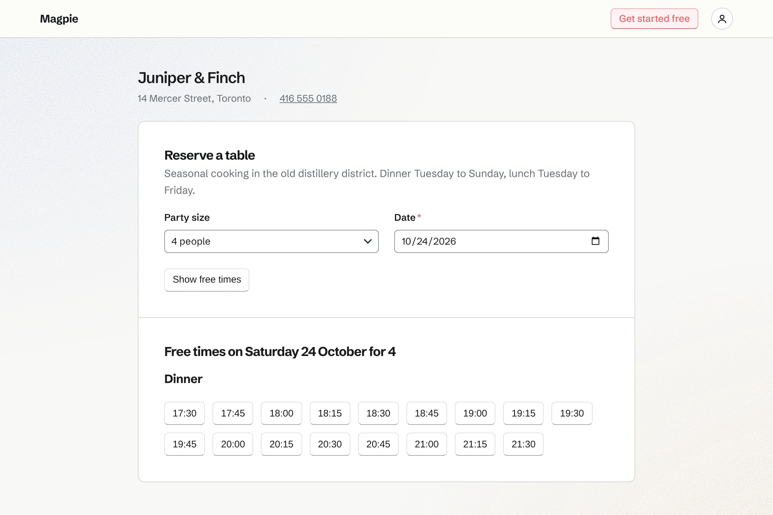Call the 416 555 0188 phone link
The width and height of the screenshot is (773, 515).
coord(308,98)
